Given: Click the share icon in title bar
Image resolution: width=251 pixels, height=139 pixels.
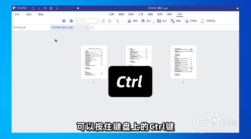Looking at the screenshot, I should coord(57,8).
